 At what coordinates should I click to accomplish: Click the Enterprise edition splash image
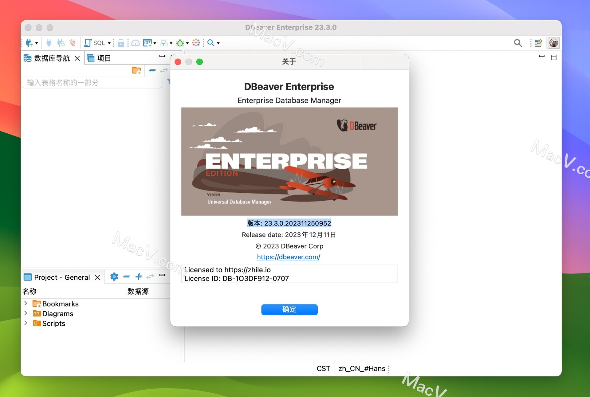[x=289, y=161]
